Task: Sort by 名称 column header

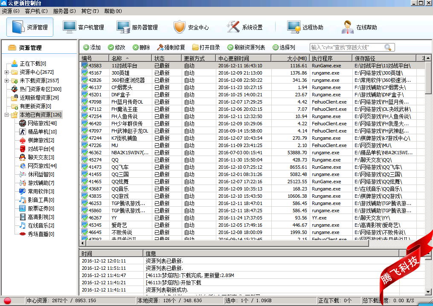Action: (131, 58)
